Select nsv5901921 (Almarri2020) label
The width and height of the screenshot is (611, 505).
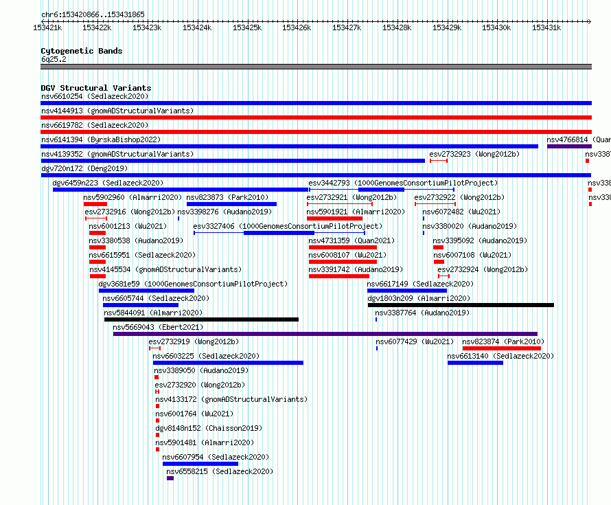coord(356,212)
